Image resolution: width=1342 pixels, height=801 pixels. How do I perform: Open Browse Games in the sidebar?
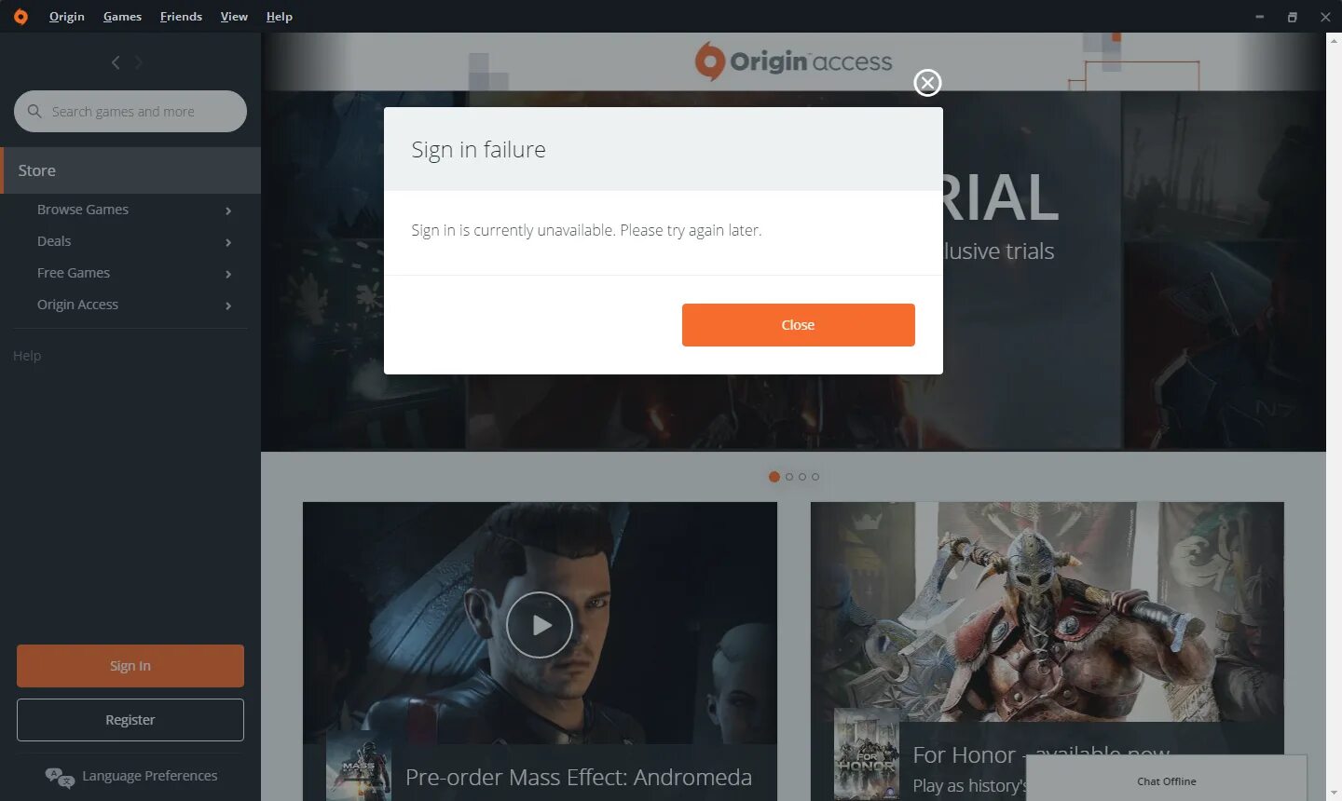(x=83, y=210)
